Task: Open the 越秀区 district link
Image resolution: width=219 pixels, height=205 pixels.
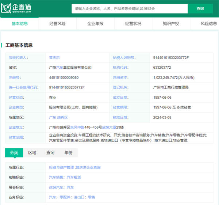Action: [x=62, y=117]
